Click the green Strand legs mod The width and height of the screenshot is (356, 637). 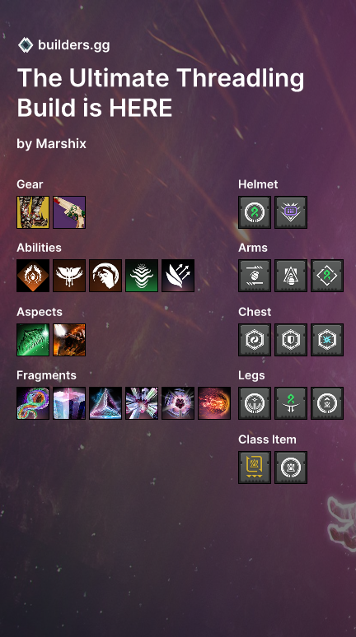(x=291, y=403)
